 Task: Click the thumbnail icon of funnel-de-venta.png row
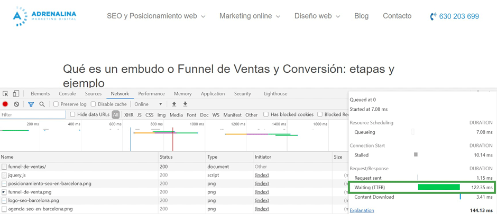[4, 192]
